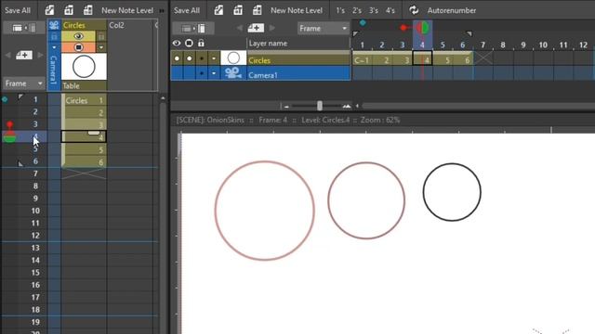Toggle Camera1 layer lock in timeline
The height and width of the screenshot is (334, 595).
(x=202, y=73)
